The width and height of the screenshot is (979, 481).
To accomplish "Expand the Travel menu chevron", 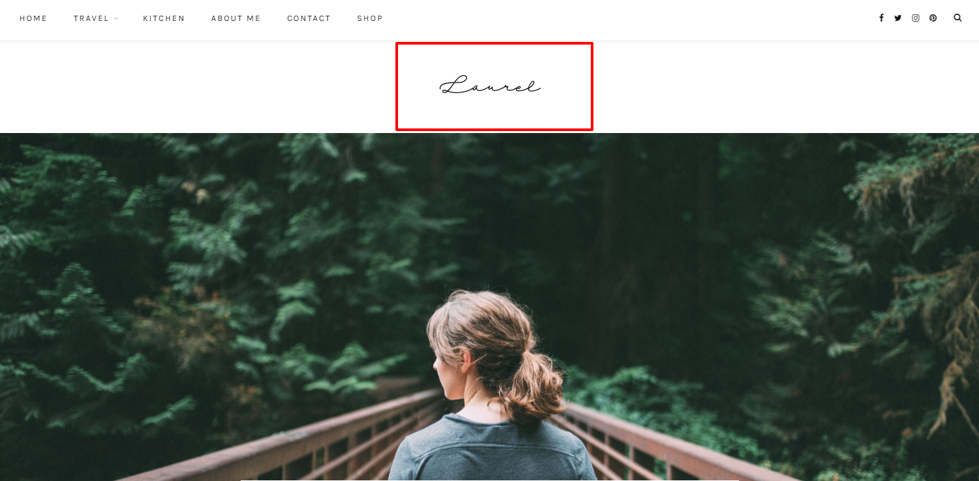I will coord(116,18).
